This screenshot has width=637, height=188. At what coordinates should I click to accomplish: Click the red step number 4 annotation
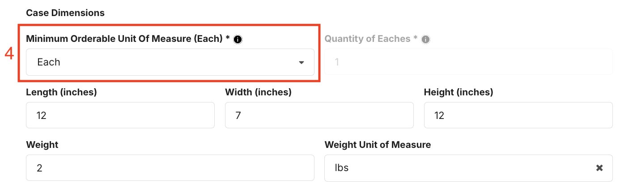[x=9, y=54]
